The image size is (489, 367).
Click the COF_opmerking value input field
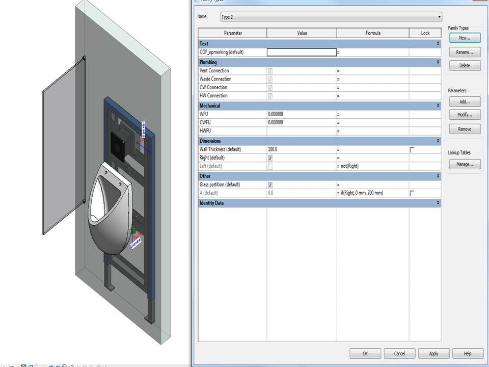tap(301, 52)
